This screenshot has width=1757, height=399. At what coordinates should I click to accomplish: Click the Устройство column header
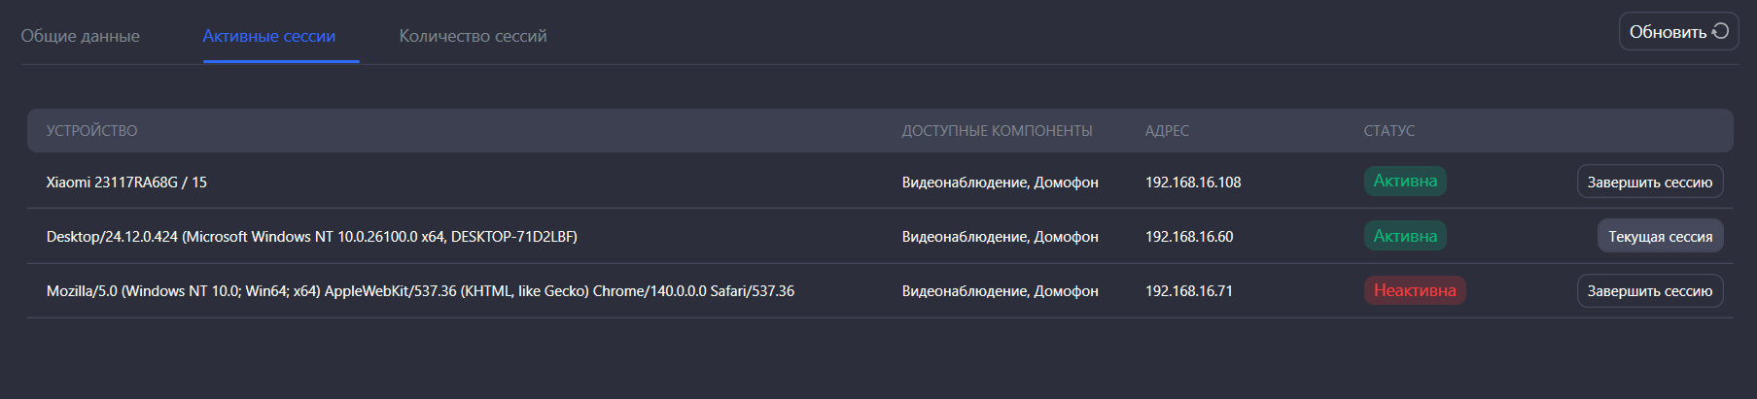(x=92, y=131)
